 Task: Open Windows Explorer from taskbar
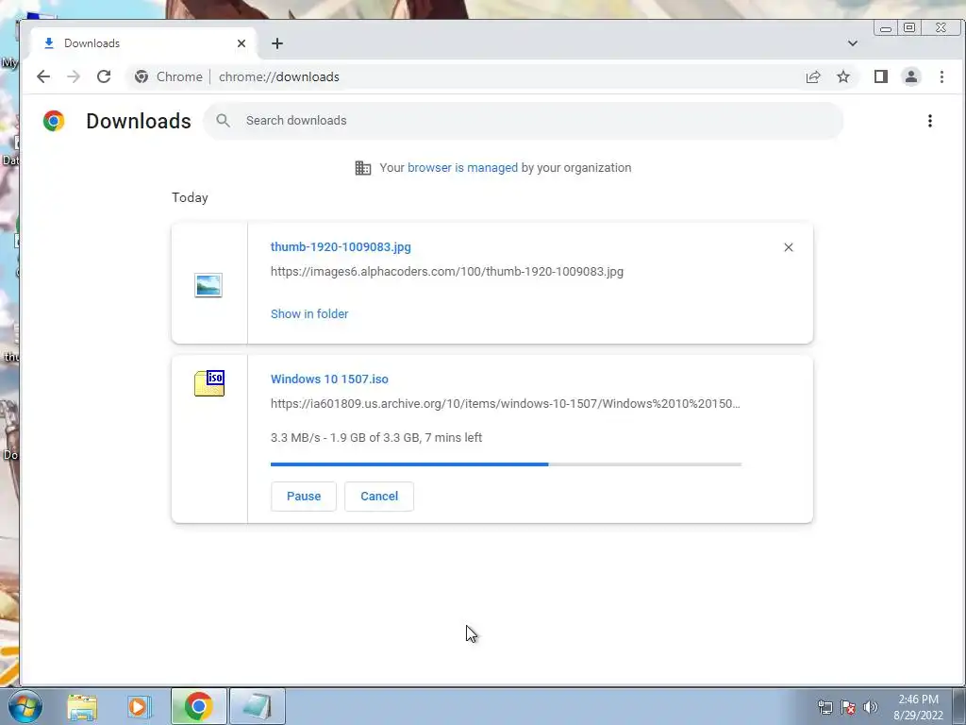[x=82, y=706]
